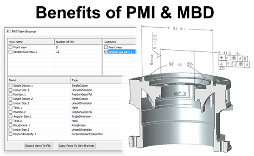The image size is (254, 156).
Task: Check the Roughness.1 PMI entry
Action: click(x=11, y=125)
